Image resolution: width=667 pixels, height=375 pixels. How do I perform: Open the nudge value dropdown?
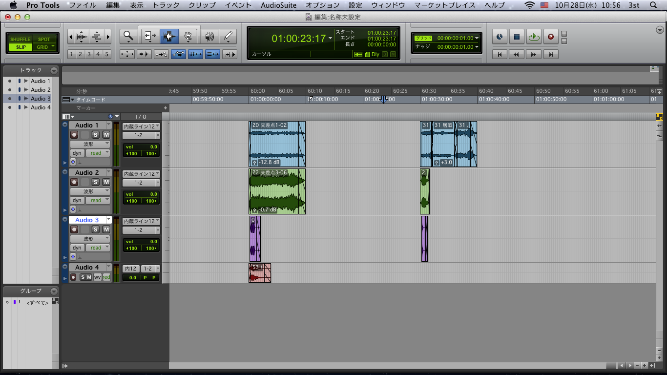tap(477, 47)
